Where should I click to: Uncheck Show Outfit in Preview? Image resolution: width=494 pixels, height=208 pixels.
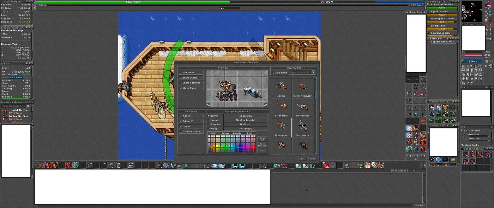point(180,78)
